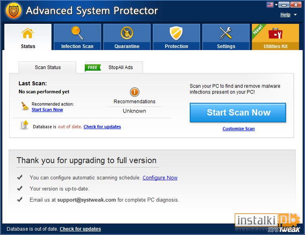The height and width of the screenshot is (235, 305).
Task: Go to the Protection tab
Action: (176, 37)
